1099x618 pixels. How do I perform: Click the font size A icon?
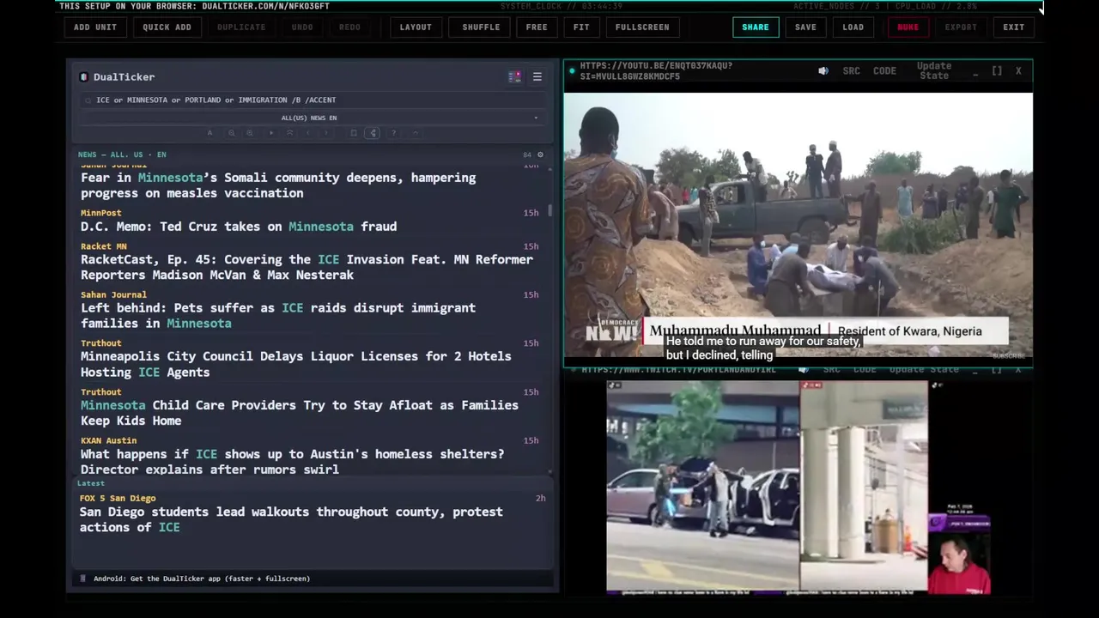[x=209, y=133]
